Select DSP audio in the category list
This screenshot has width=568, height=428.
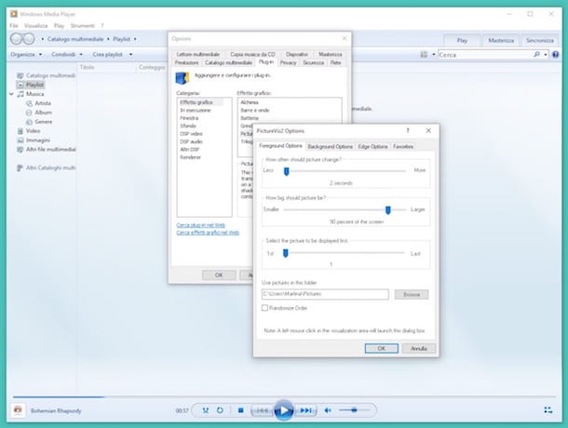pyautogui.click(x=191, y=141)
